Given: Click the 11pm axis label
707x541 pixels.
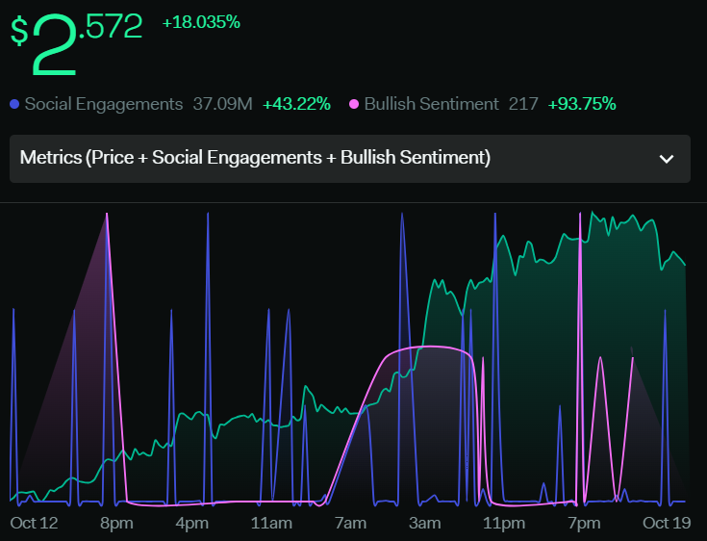Looking at the screenshot, I should (x=504, y=524).
